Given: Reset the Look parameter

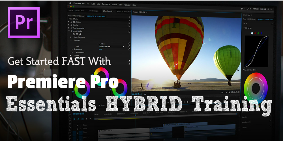Looking at the screenshot, I should pyautogui.click(x=129, y=47).
